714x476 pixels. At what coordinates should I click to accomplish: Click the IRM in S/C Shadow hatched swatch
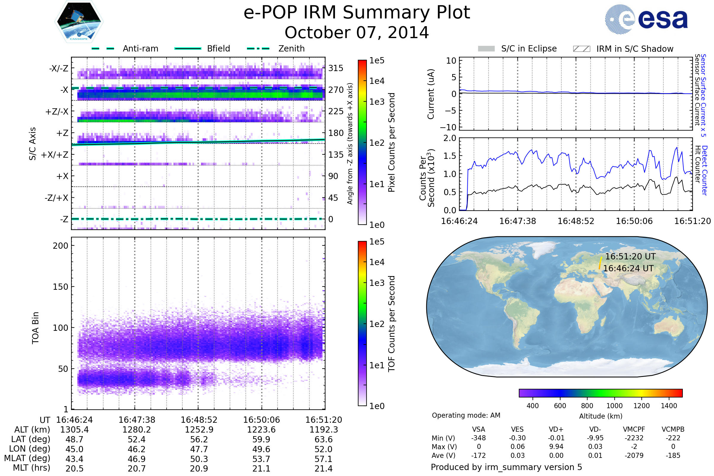pos(581,49)
